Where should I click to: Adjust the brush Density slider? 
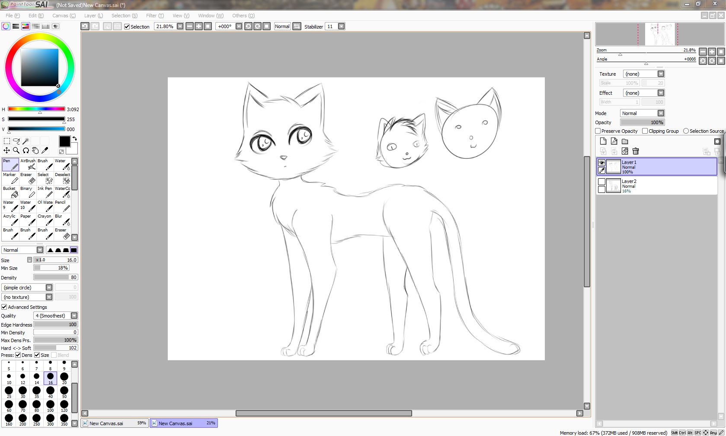pos(56,277)
